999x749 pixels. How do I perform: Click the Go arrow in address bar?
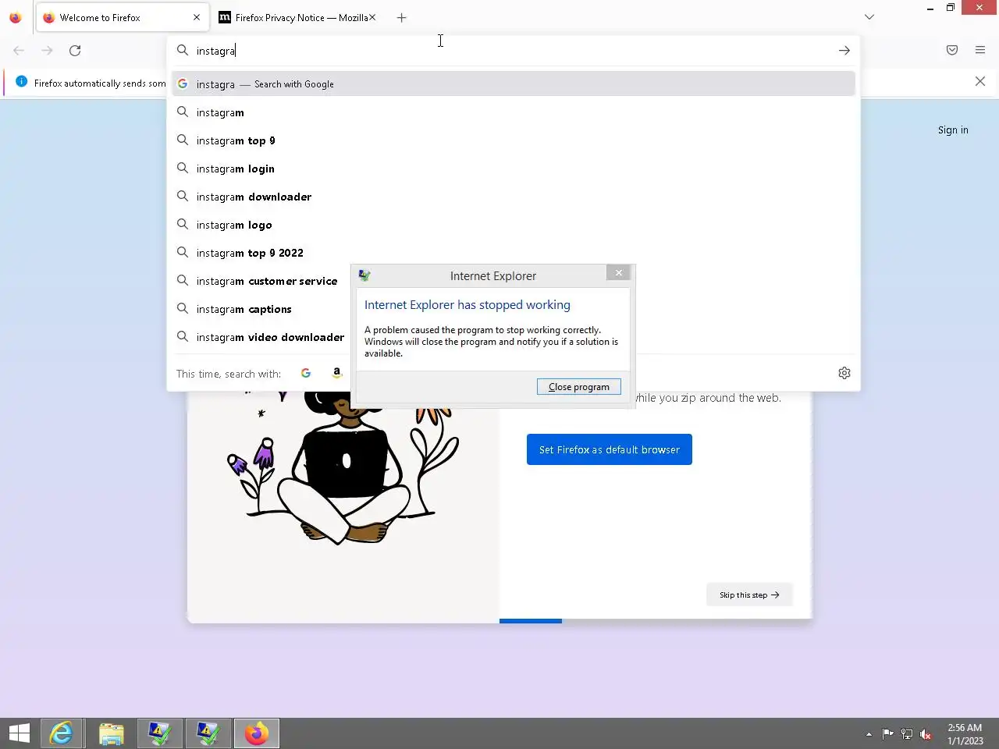[x=844, y=51]
